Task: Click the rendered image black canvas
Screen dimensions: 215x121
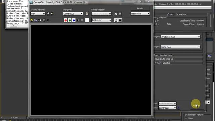Action: click(x=91, y=70)
